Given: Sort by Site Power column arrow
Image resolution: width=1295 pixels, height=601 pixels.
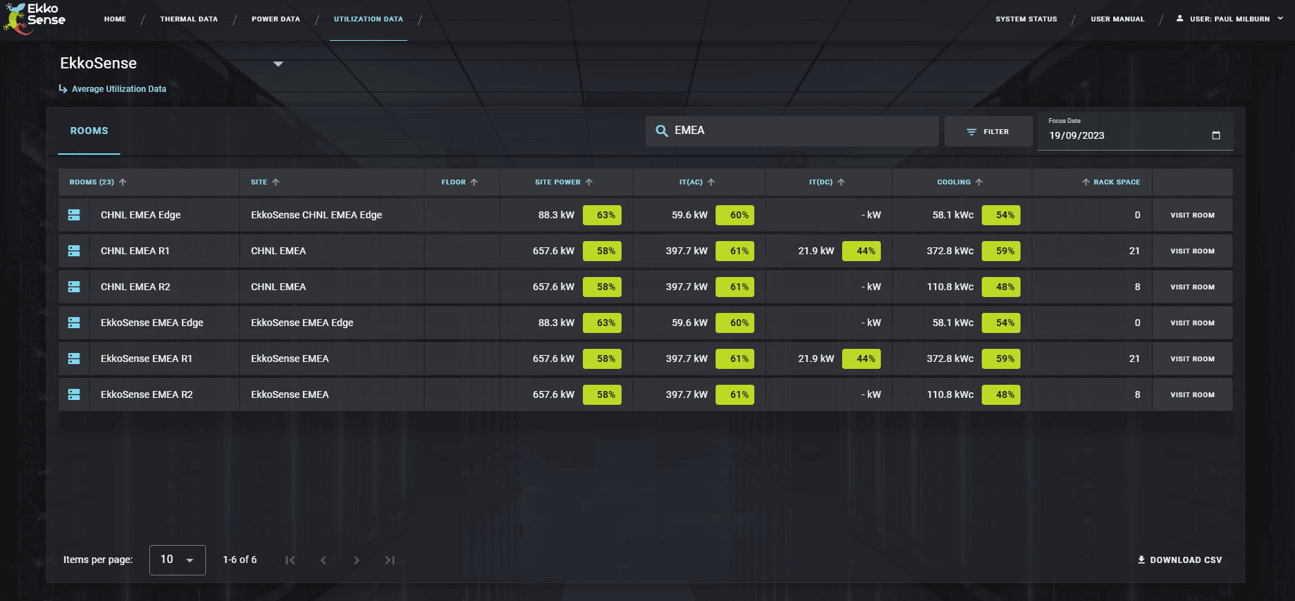Looking at the screenshot, I should [x=589, y=182].
